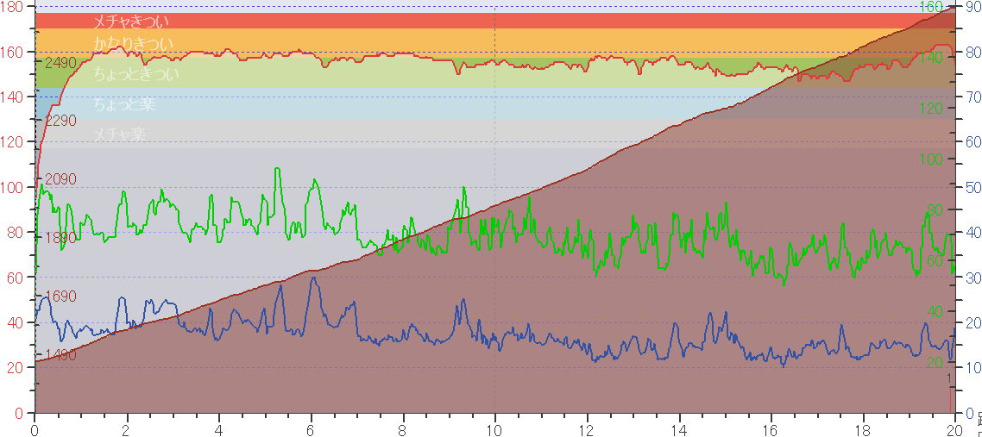Click the lap marker labeled 1
Screen dimensions: 982x437
point(949,378)
